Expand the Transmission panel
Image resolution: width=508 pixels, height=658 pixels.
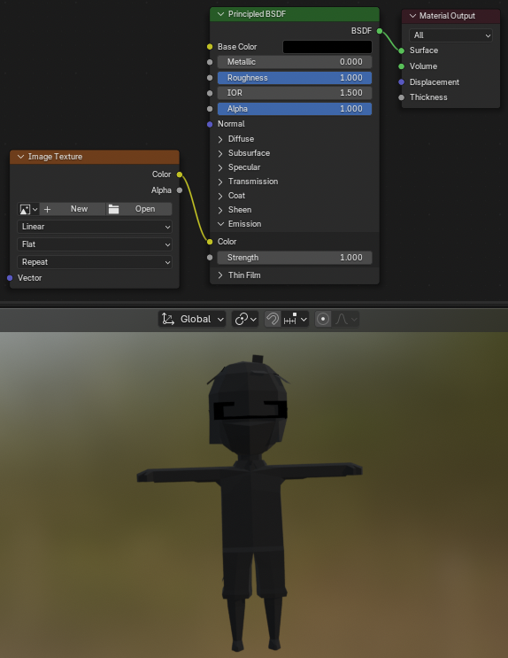coord(220,182)
